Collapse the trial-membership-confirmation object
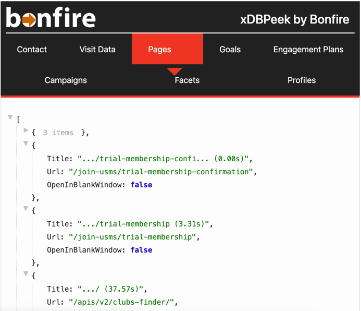The image size is (361, 311). point(26,143)
